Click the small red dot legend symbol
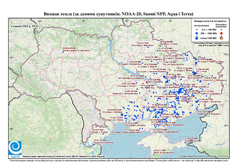This screenshot has width=237, height=167. click(221, 29)
